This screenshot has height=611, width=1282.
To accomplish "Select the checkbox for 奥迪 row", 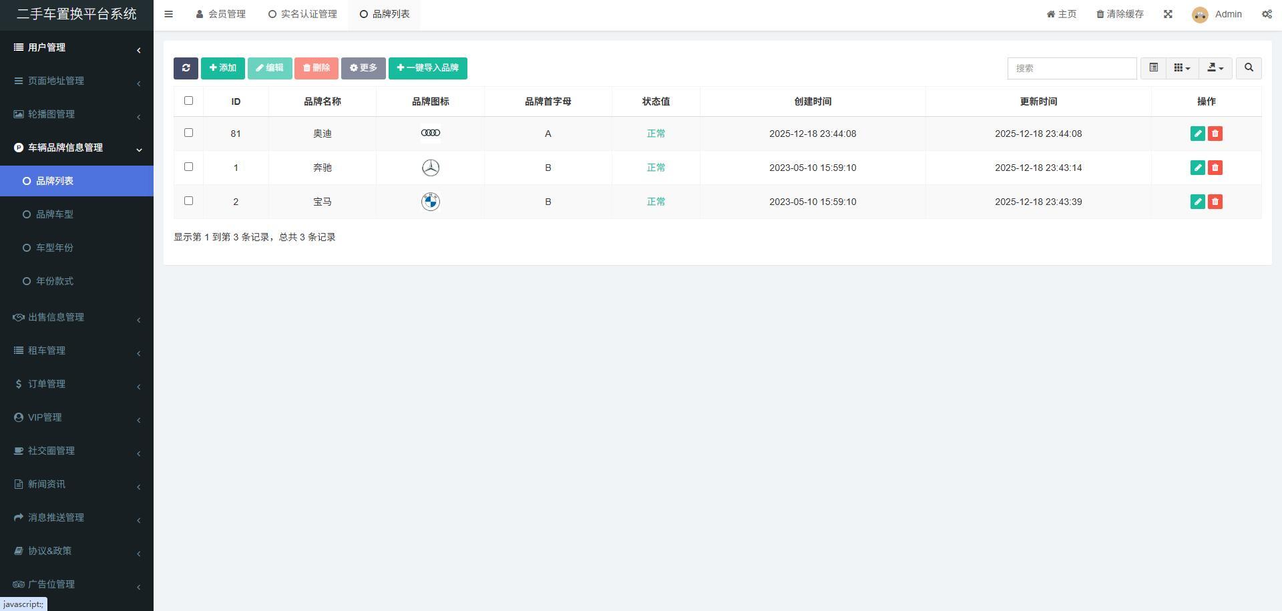I will pyautogui.click(x=188, y=133).
